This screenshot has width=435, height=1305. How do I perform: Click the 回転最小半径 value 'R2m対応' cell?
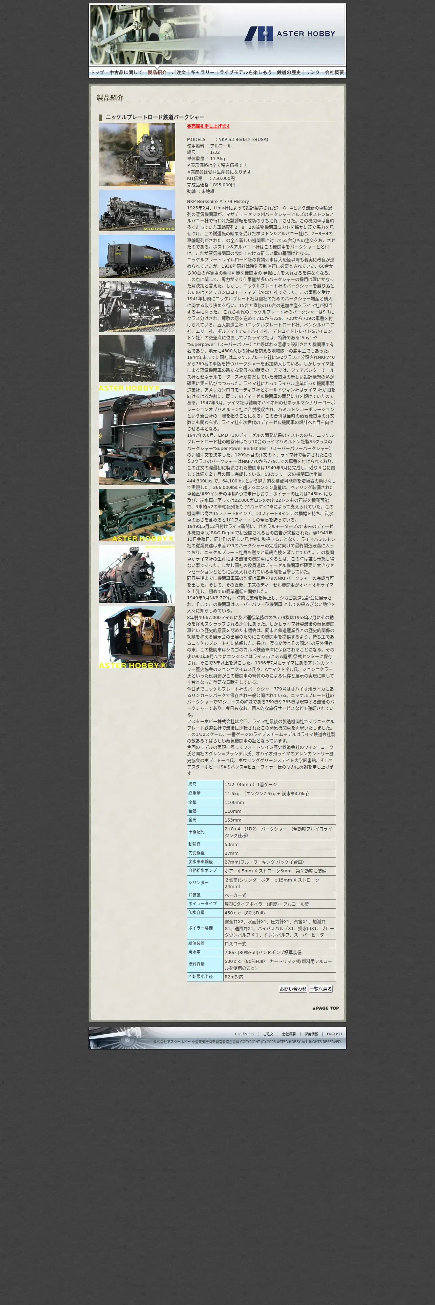coord(279,977)
